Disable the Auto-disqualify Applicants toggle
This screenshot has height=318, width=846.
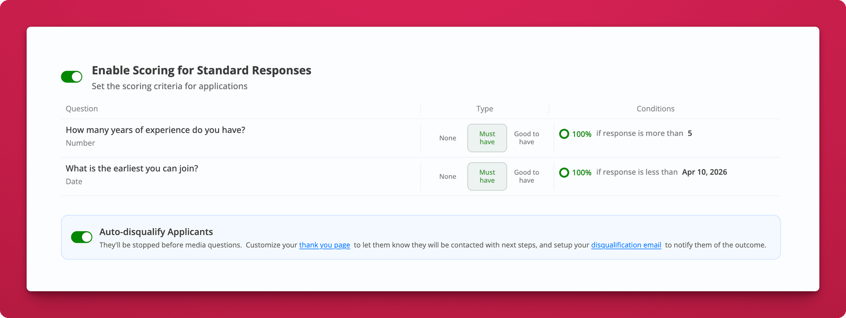click(82, 237)
